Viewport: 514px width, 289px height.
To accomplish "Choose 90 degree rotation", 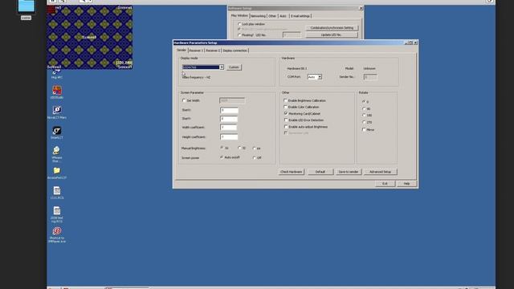I will point(364,108).
